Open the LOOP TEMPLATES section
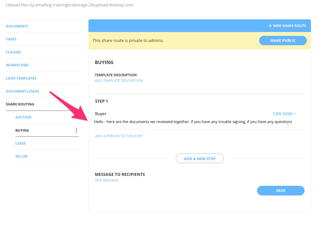The image size is (329, 229). pos(21,78)
